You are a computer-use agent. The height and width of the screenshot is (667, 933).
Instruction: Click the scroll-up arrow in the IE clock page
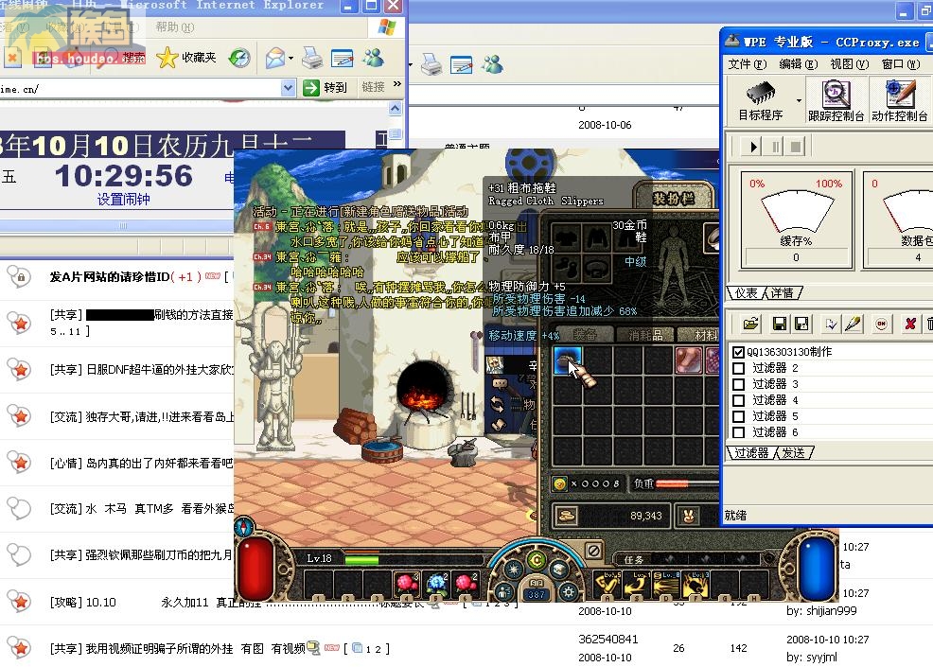pos(396,108)
